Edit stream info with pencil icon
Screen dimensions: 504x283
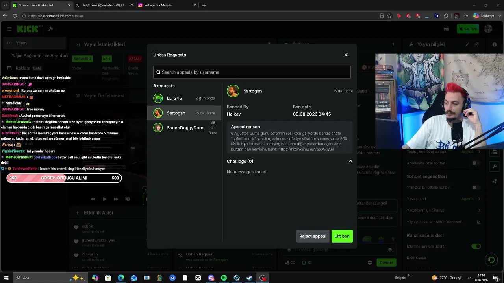pyautogui.click(x=467, y=44)
